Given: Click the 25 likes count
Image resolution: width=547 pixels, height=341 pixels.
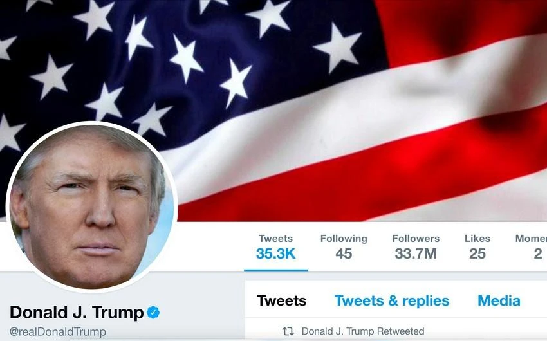Looking at the screenshot, I should 477,253.
